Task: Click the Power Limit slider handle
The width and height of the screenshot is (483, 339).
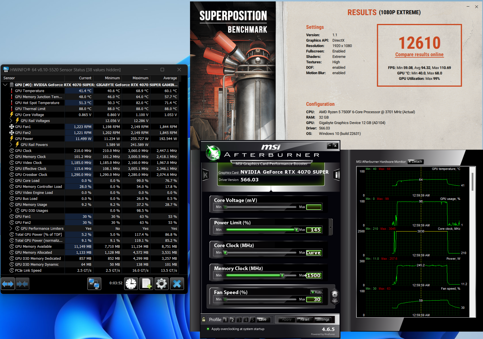Action: [x=296, y=230]
